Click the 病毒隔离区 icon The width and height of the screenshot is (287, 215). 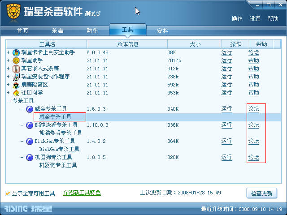pos(16,85)
